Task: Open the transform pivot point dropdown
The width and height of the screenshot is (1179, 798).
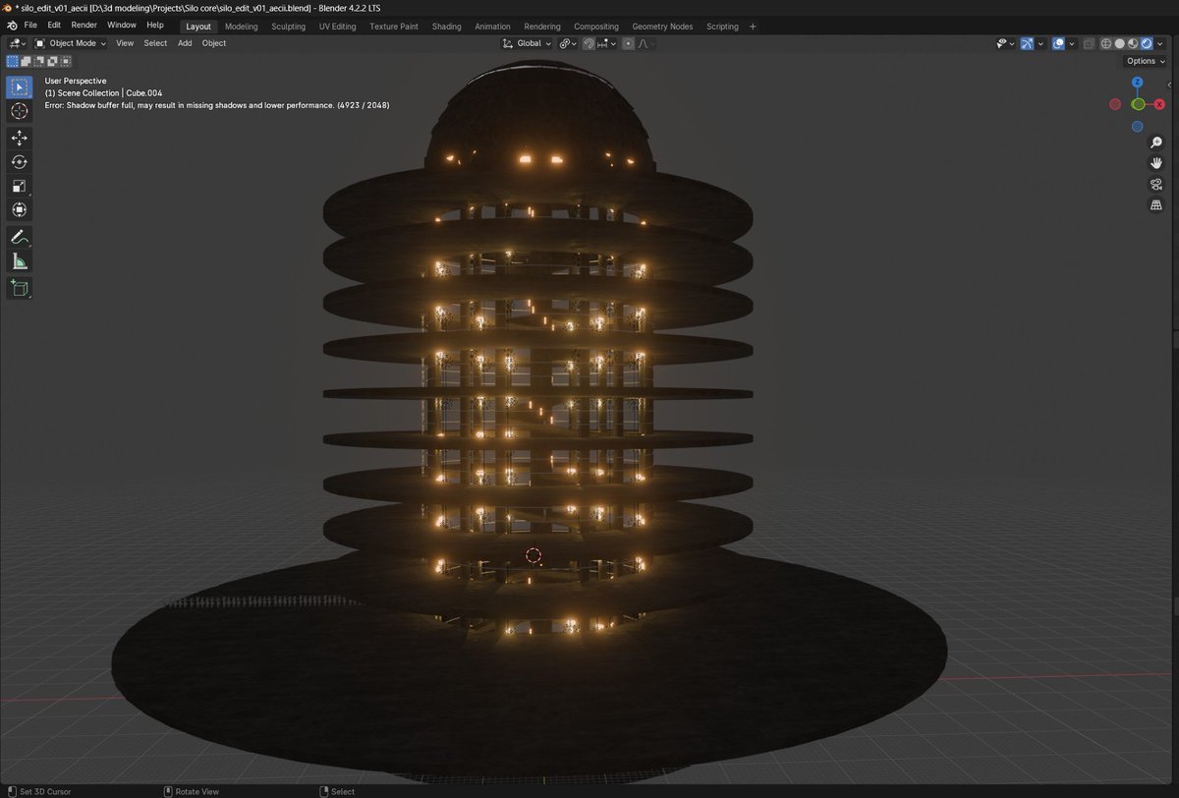Action: pyautogui.click(x=569, y=43)
